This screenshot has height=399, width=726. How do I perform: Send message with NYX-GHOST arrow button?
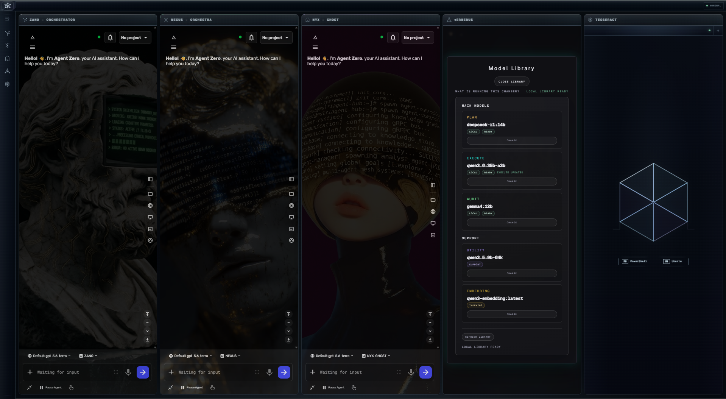(425, 372)
